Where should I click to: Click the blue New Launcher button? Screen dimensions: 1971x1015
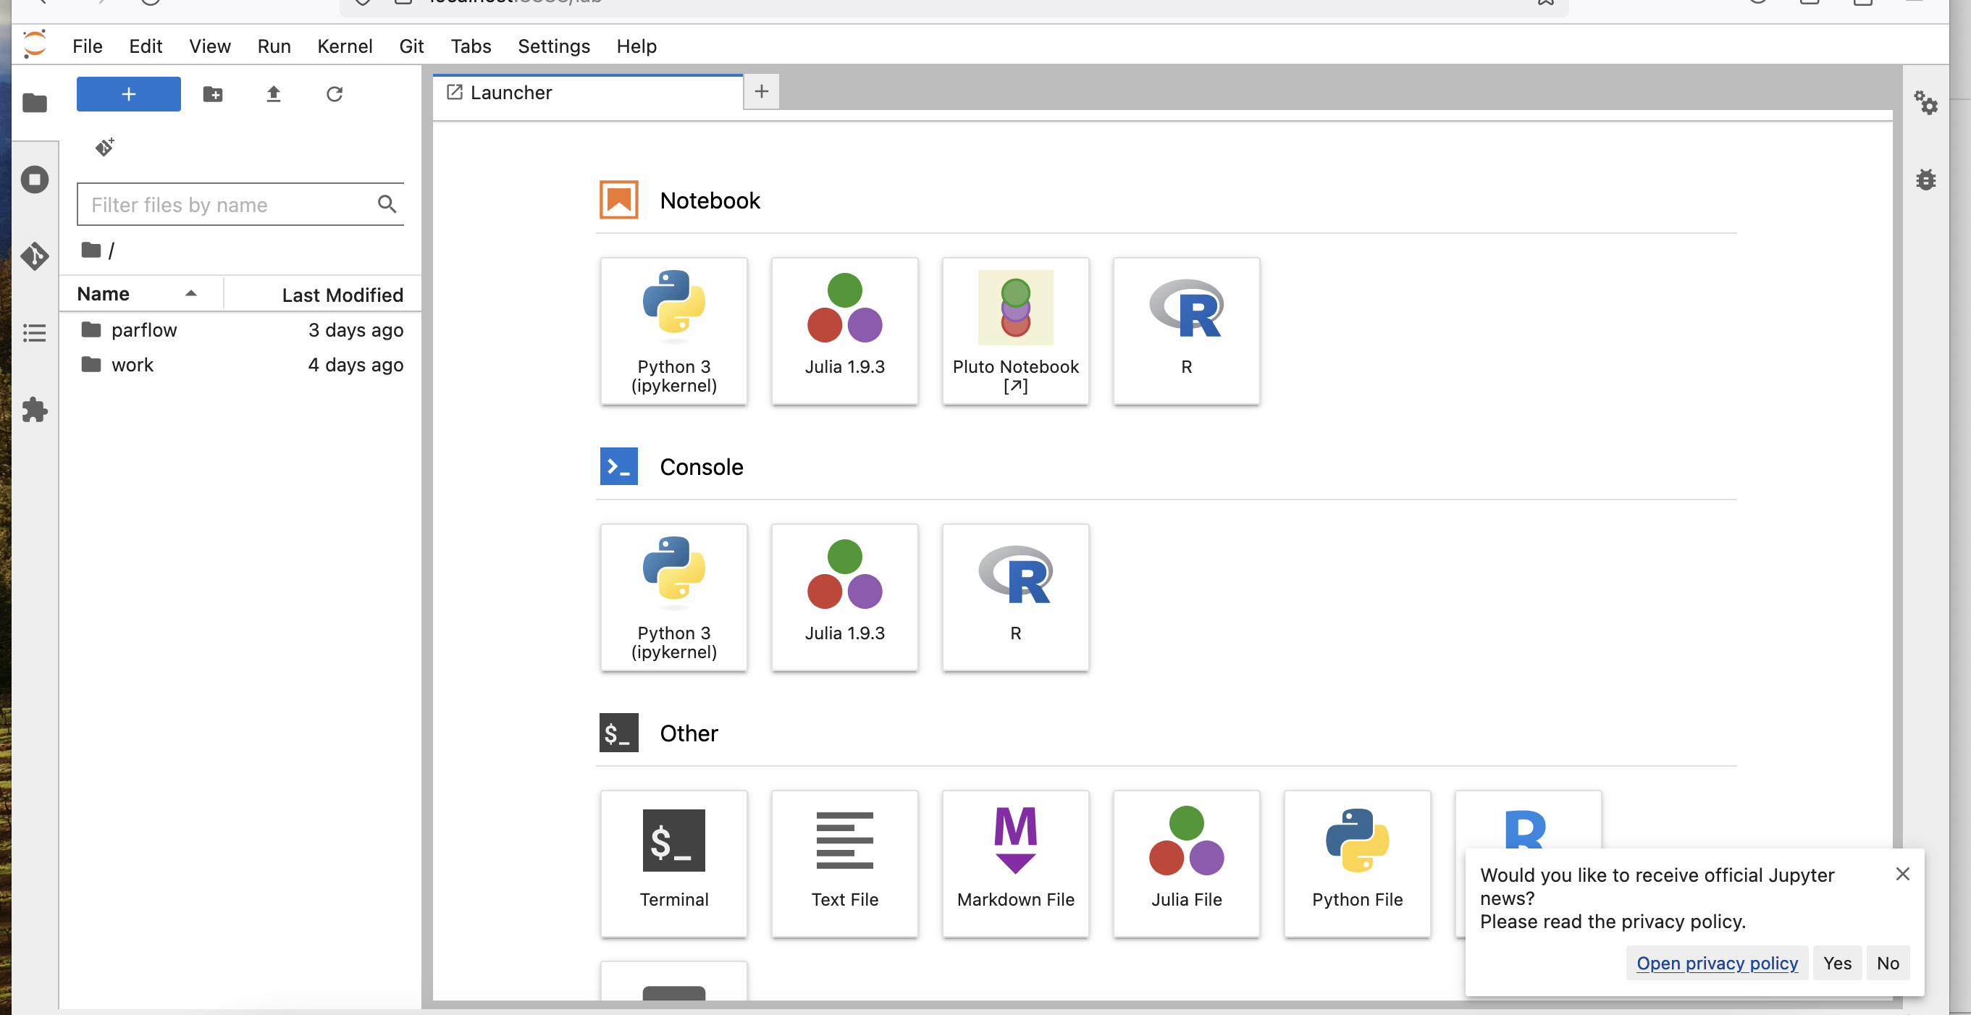129,94
